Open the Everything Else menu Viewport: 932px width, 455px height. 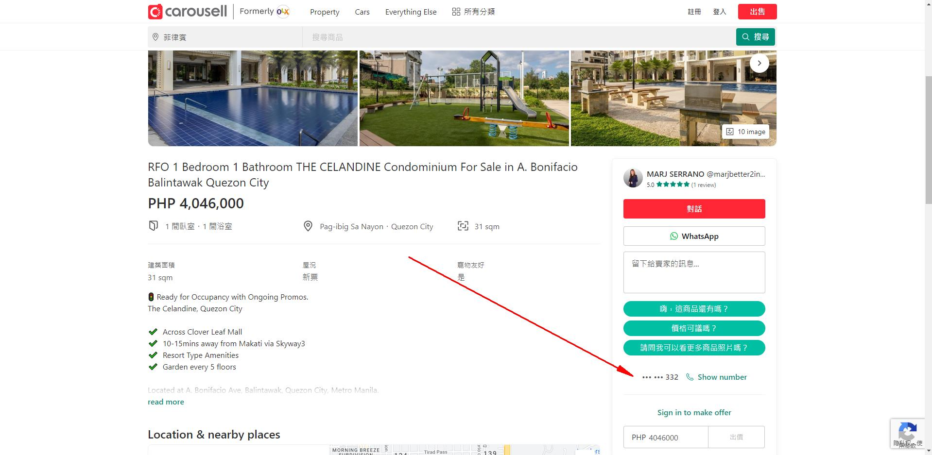tap(411, 12)
